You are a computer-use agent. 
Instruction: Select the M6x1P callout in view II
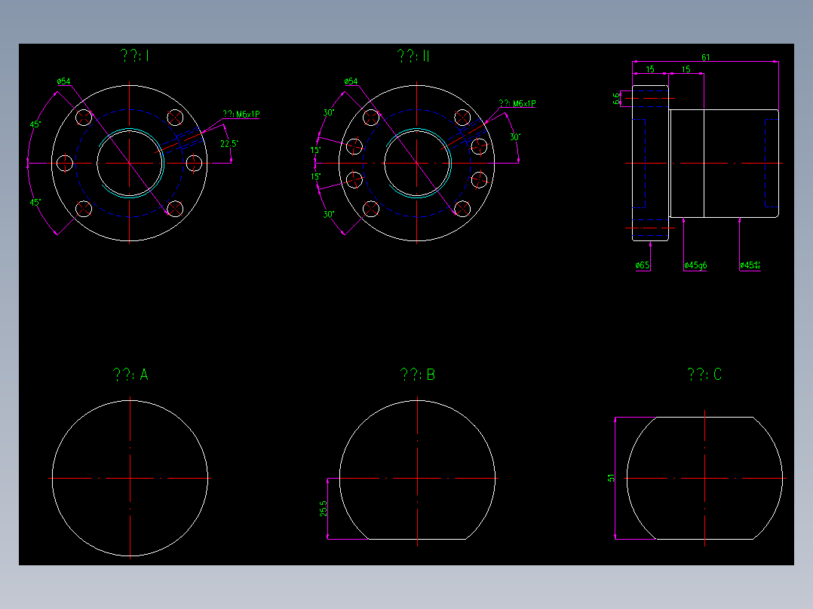coord(519,101)
